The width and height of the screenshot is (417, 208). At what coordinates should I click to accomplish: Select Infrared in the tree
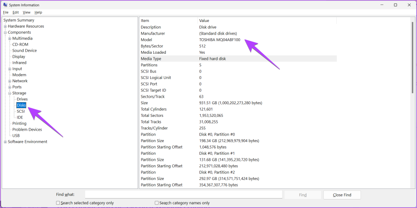[x=19, y=63]
